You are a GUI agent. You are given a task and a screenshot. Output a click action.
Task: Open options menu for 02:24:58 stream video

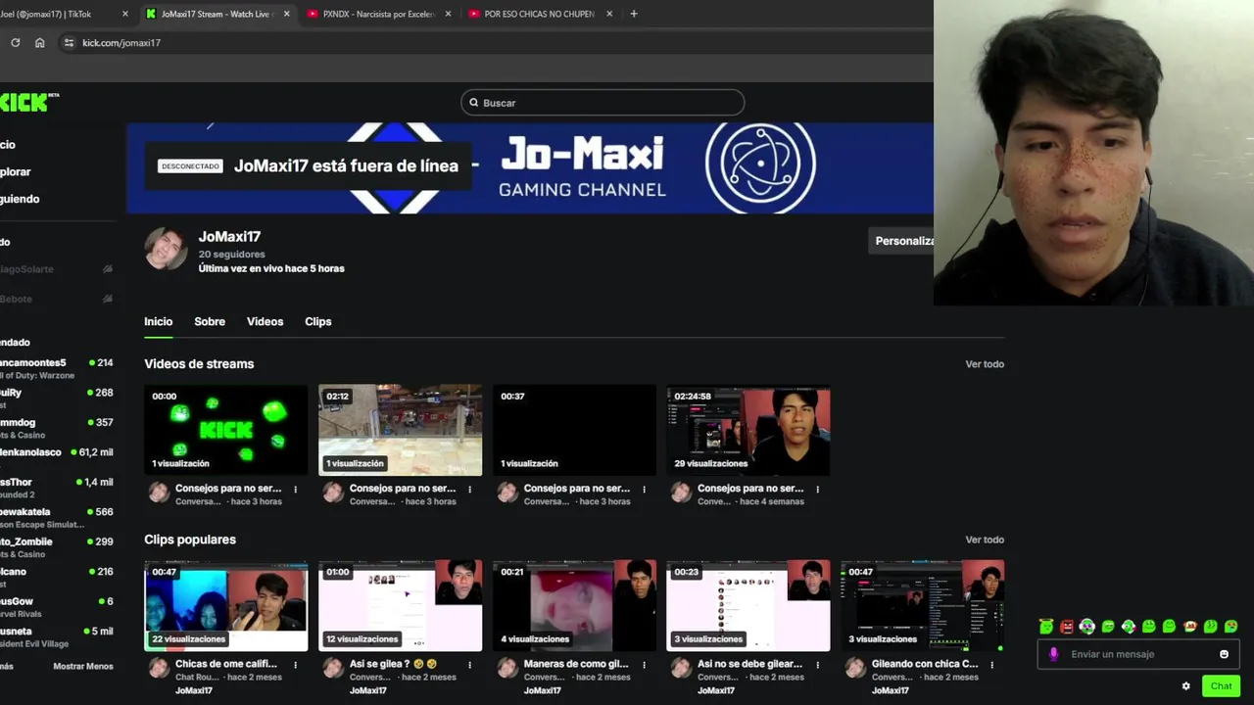(817, 489)
